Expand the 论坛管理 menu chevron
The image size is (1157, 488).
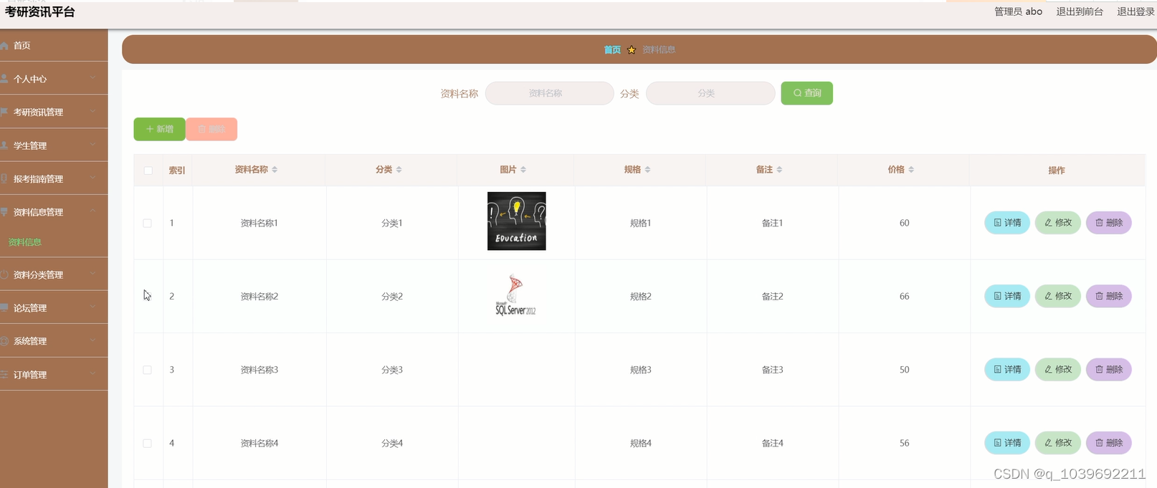tap(92, 307)
